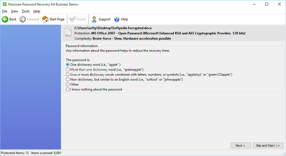Open the Tools menu
The image size is (286, 156).
pyautogui.click(x=26, y=11)
